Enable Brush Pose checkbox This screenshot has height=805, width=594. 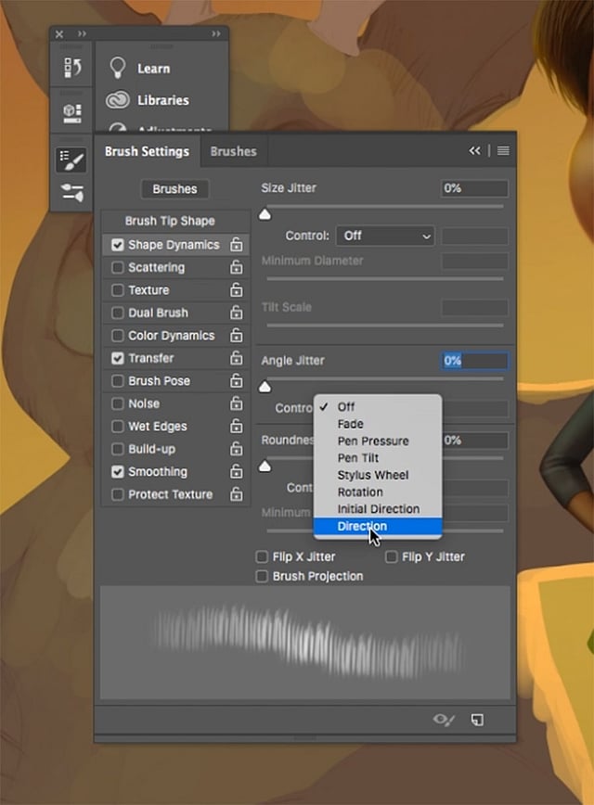pos(118,381)
